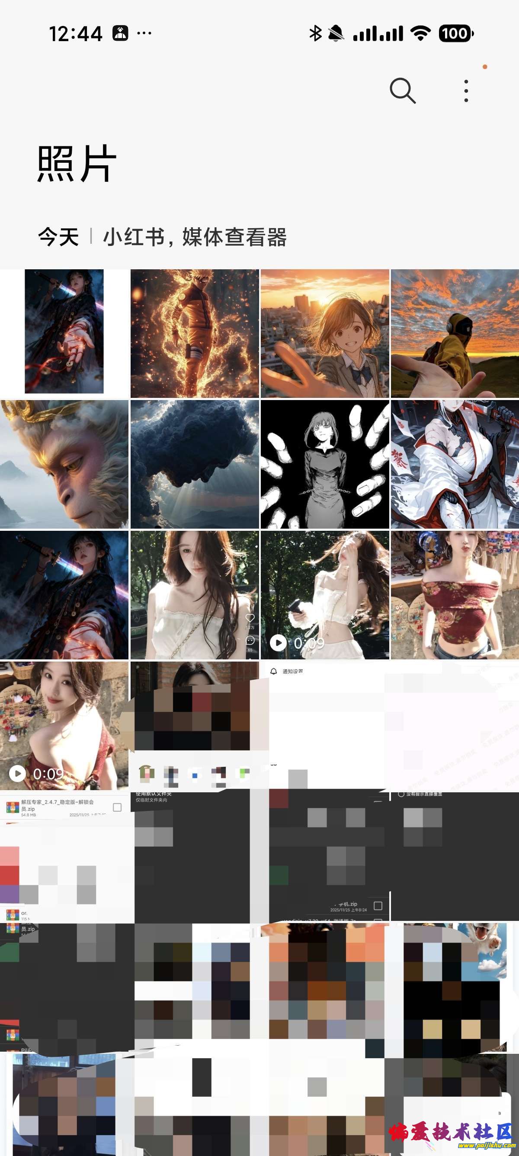The image size is (519, 1156).
Task: Tap the notification app icon beside clock
Action: point(120,34)
